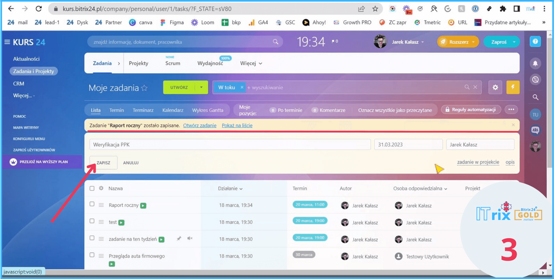Click the hamburger menu icon beside KURS 24

pyautogui.click(x=7, y=42)
